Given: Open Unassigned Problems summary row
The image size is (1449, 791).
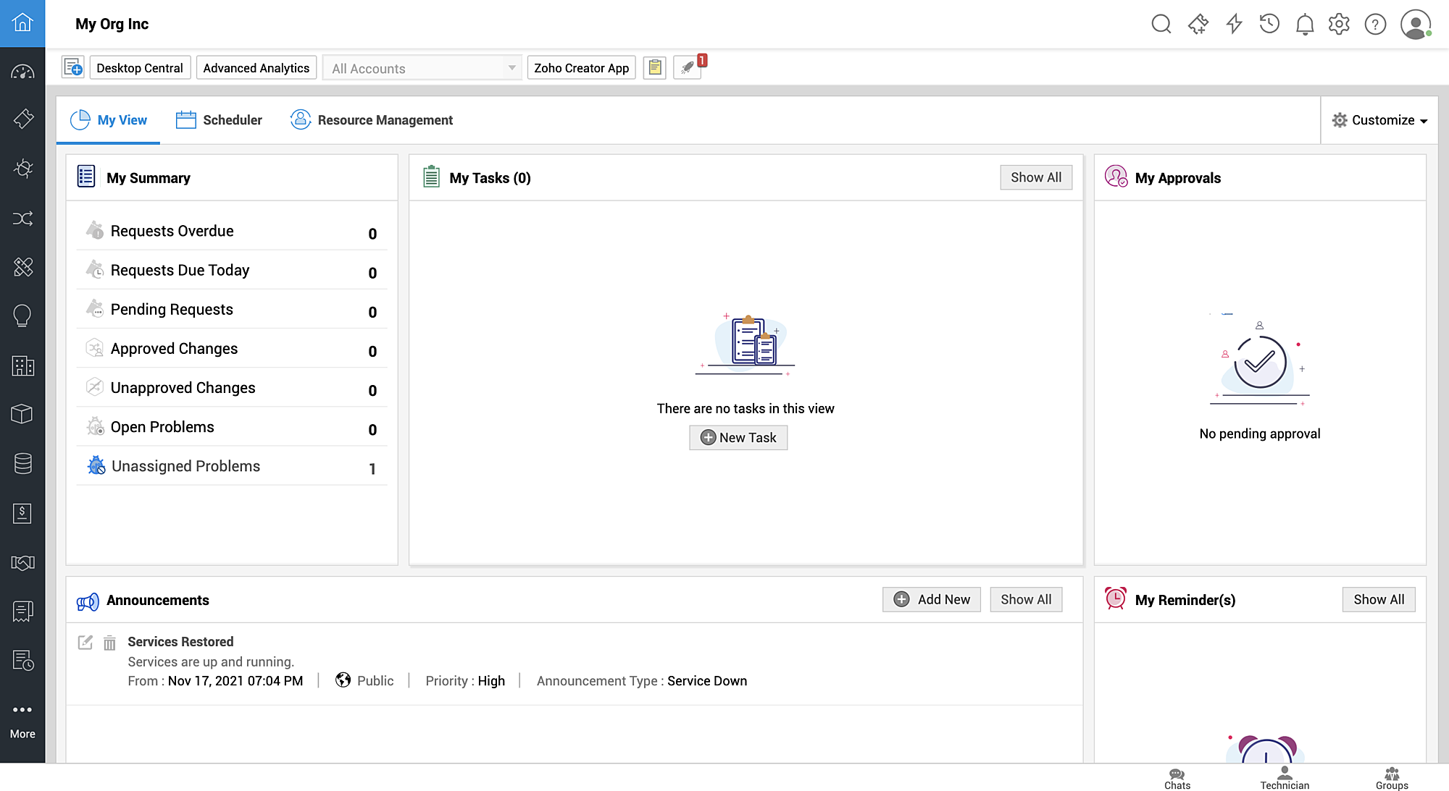Looking at the screenshot, I should 185,466.
